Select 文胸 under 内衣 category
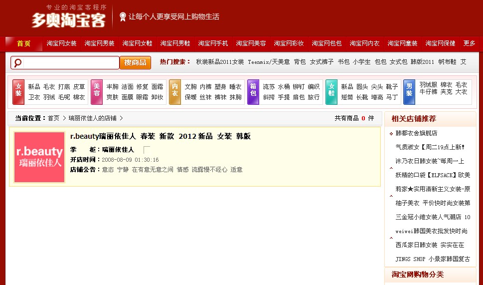The width and height of the screenshot is (483, 285). (191, 87)
